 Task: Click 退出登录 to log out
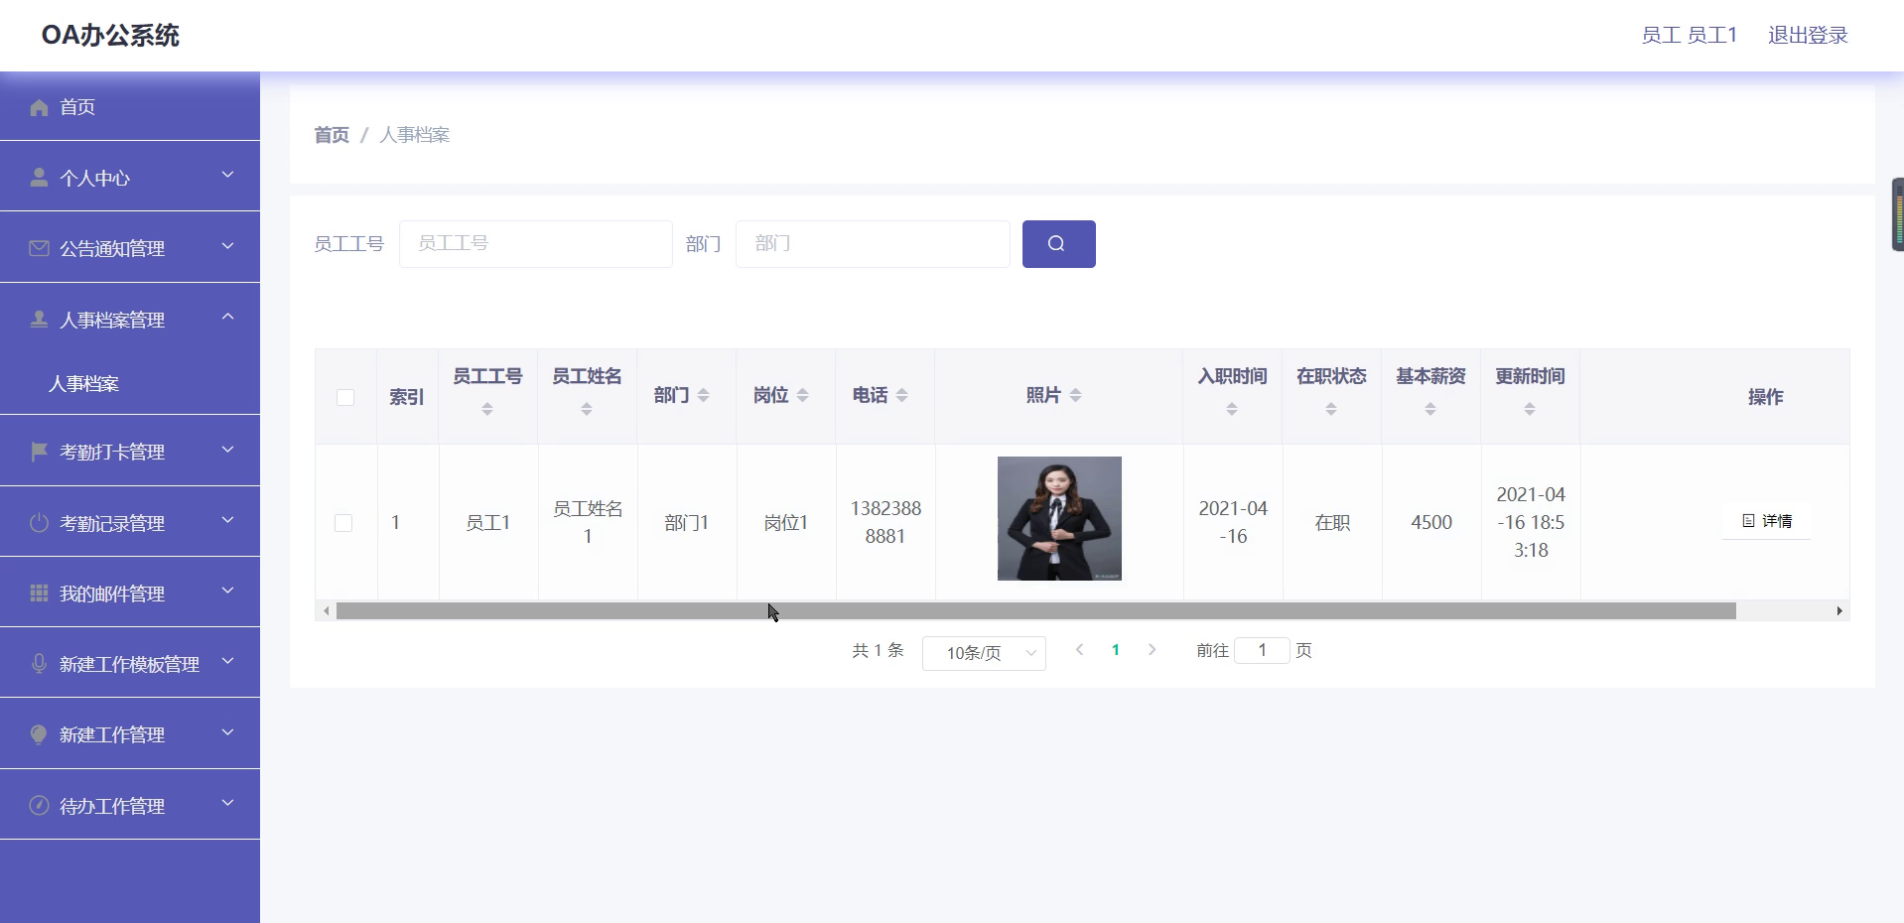[1808, 35]
